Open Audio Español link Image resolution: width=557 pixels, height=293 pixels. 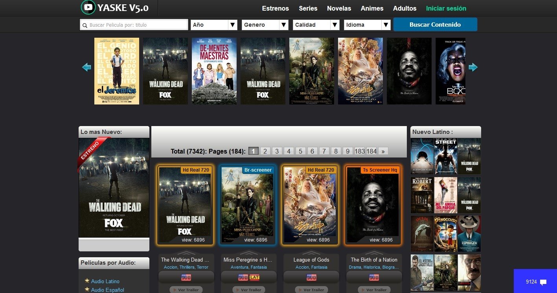click(107, 290)
